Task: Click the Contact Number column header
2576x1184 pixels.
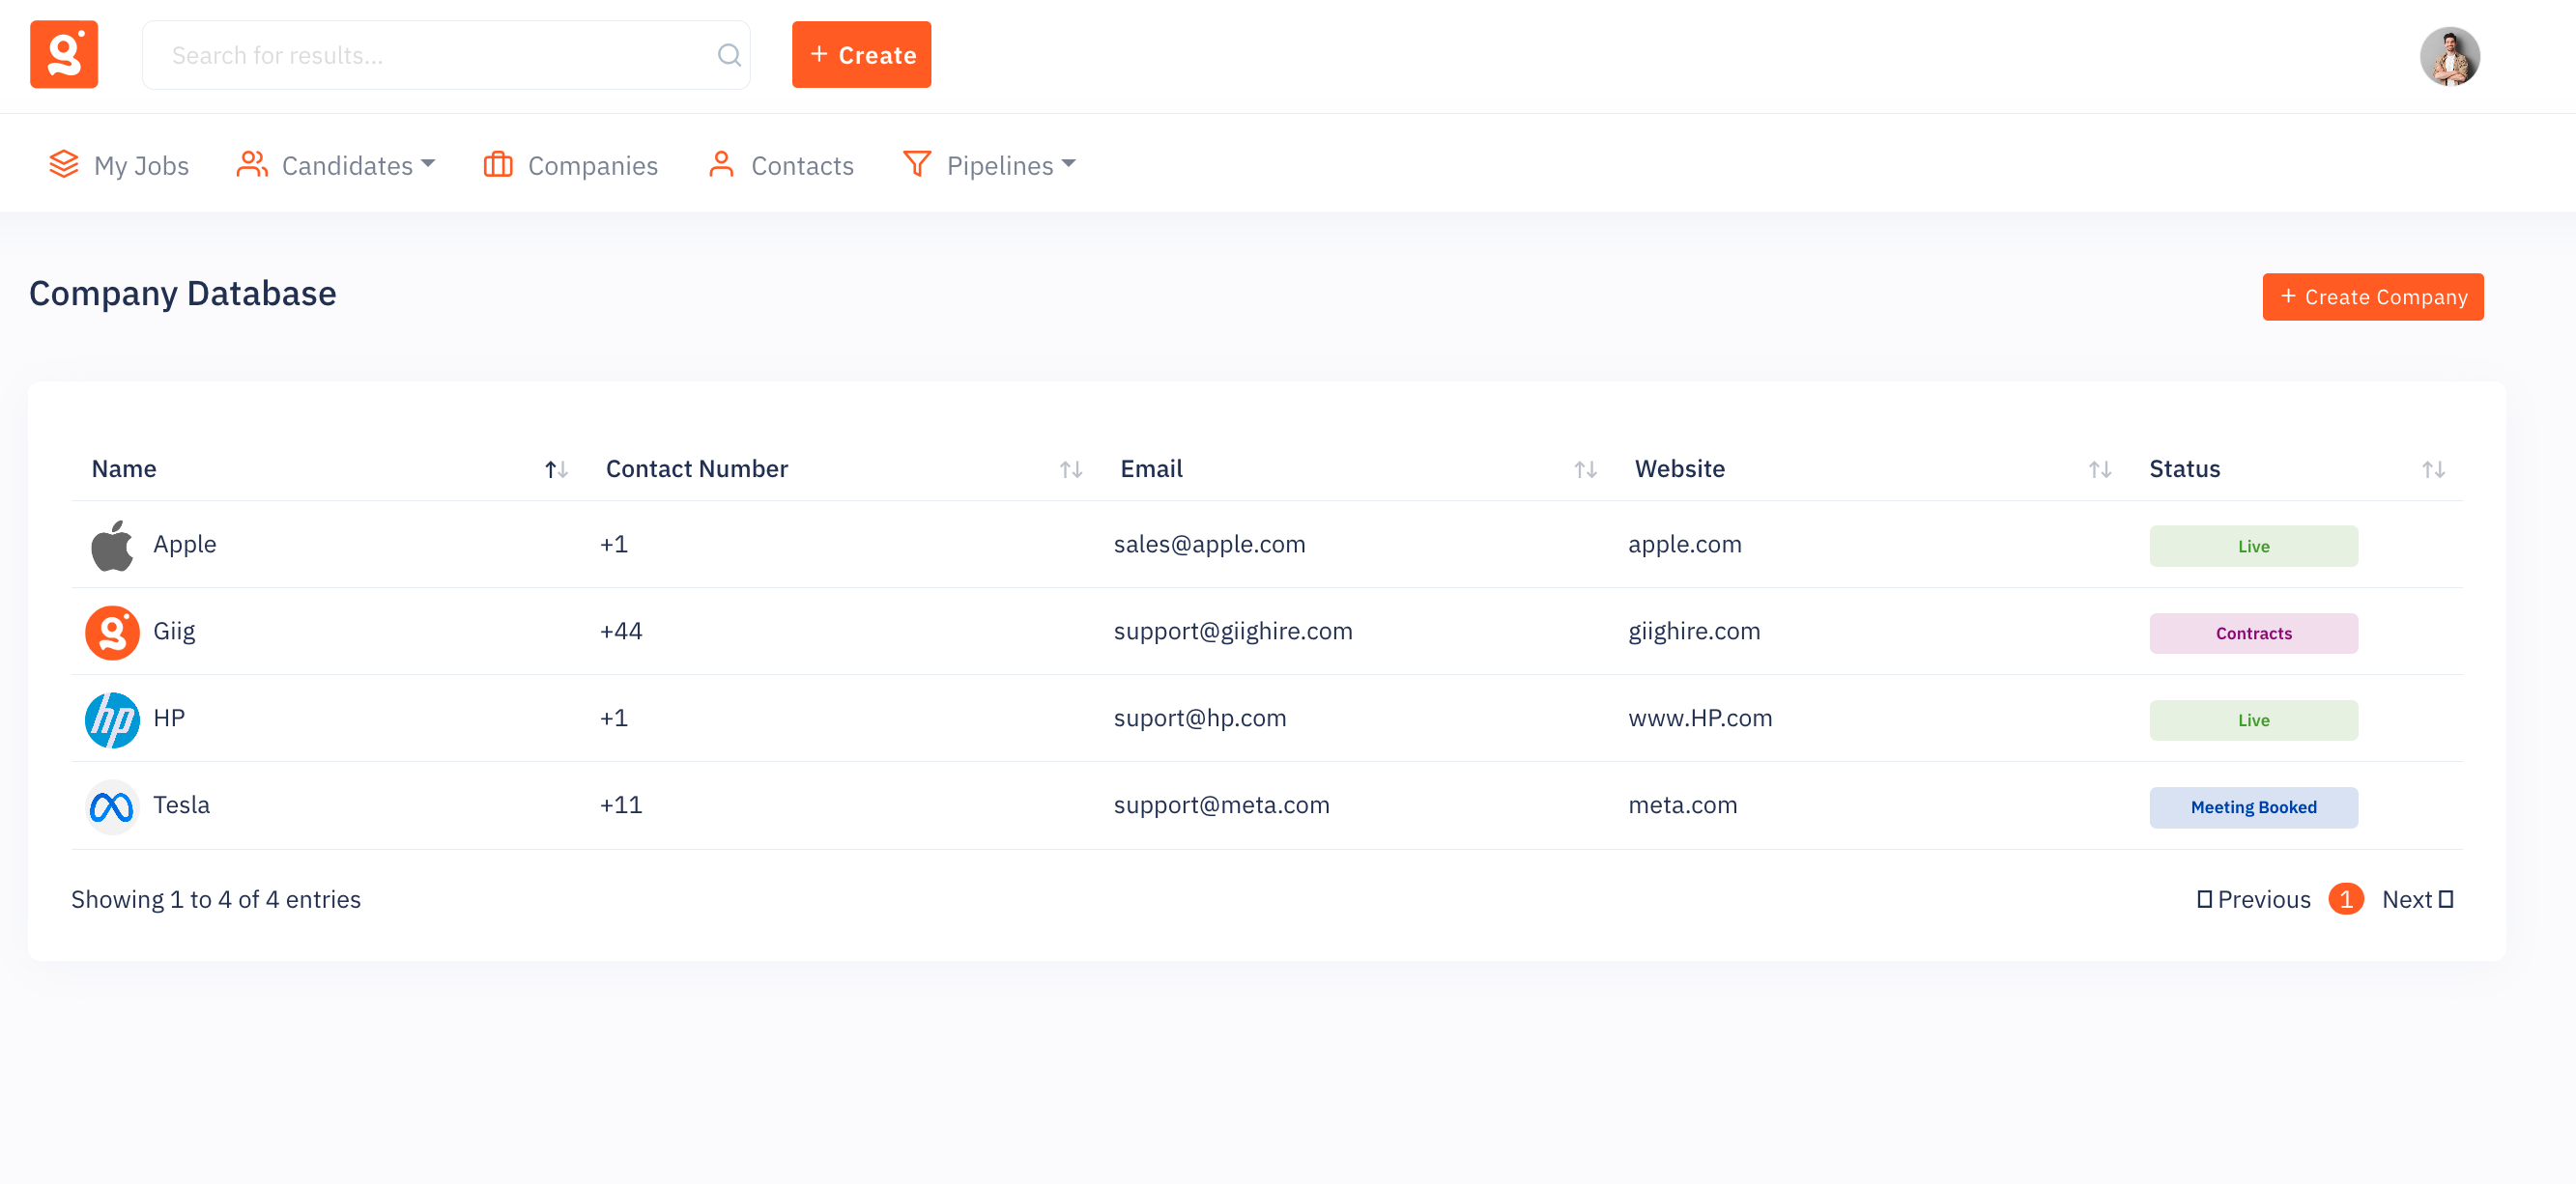Action: click(x=696, y=468)
